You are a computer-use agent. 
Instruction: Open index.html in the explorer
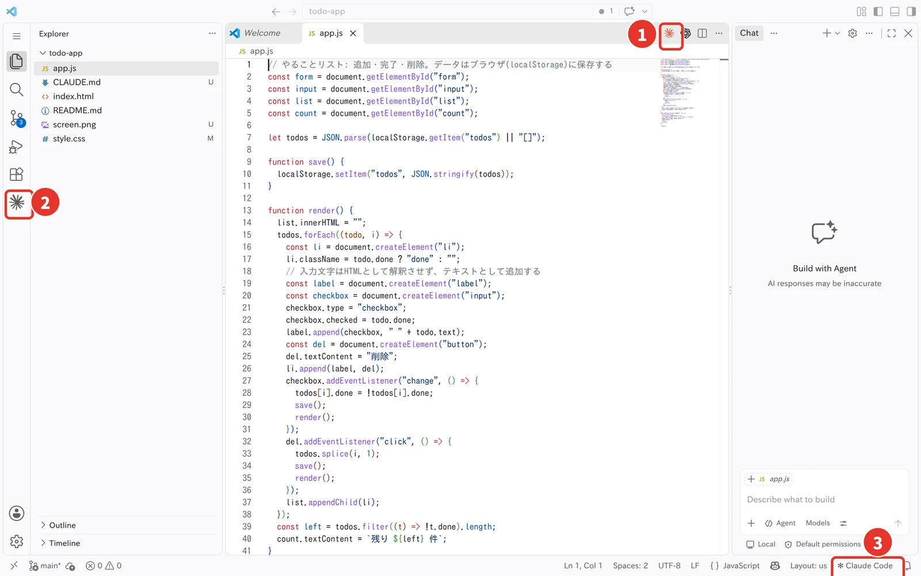[126, 96]
